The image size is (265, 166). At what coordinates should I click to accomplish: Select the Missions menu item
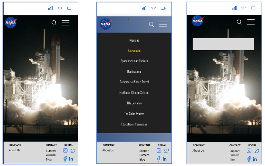[134, 40]
